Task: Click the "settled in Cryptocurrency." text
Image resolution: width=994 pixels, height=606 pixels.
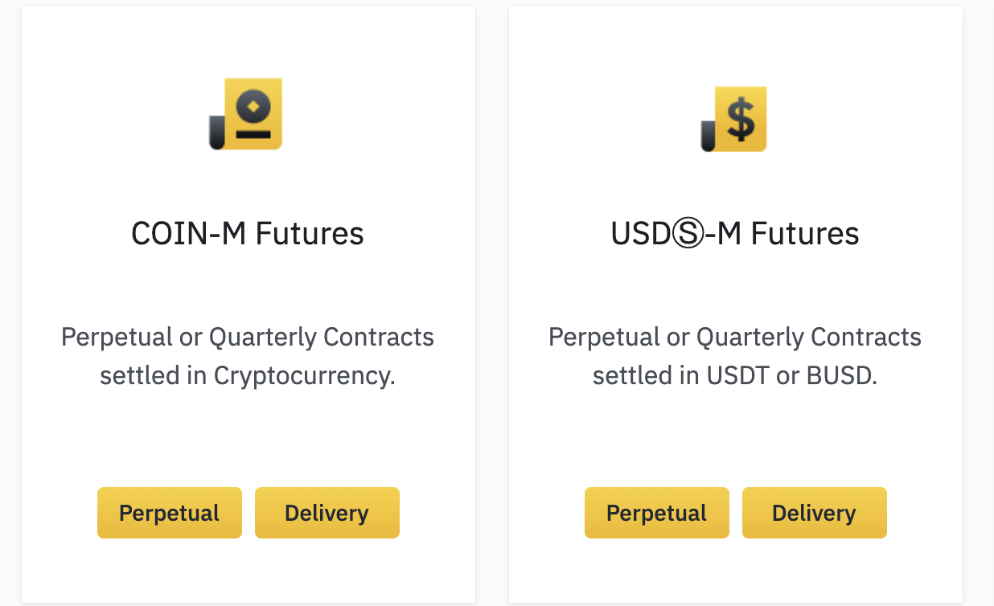Action: pos(248,375)
